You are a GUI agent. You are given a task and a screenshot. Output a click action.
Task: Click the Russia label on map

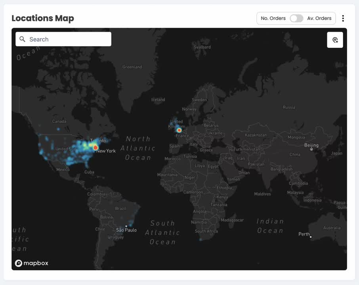(x=289, y=107)
